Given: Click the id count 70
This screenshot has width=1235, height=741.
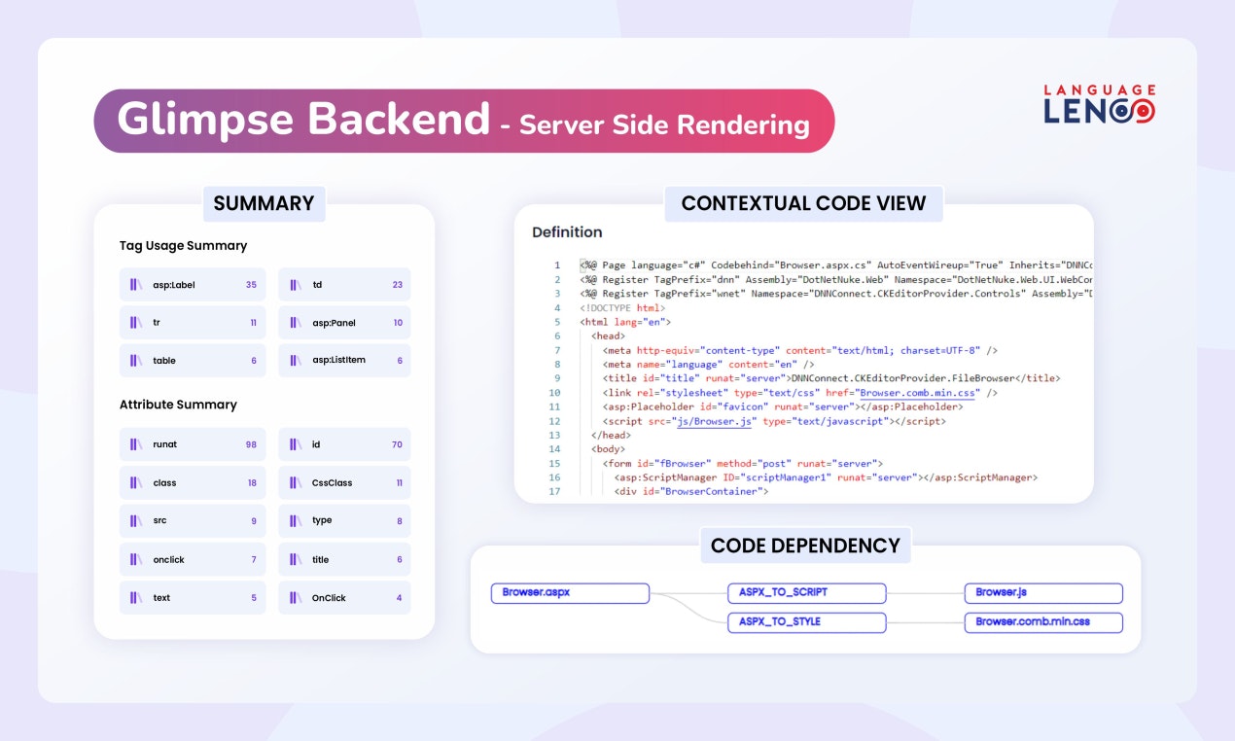Looking at the screenshot, I should pyautogui.click(x=397, y=444).
